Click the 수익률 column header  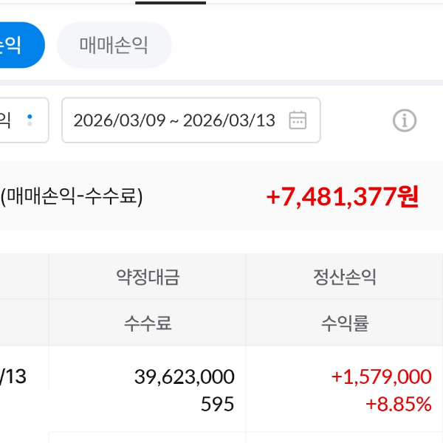pyautogui.click(x=344, y=323)
